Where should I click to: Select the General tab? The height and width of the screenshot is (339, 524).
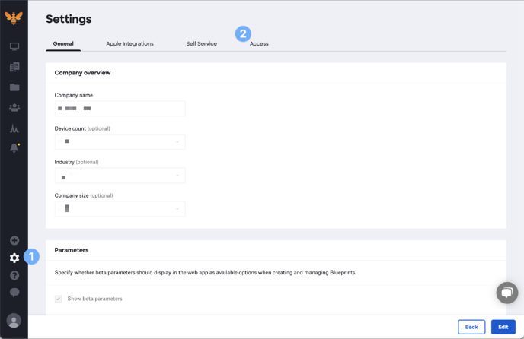(x=63, y=44)
